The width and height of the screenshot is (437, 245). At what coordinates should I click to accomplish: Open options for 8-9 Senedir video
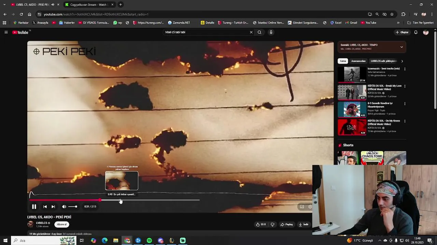coord(405,104)
